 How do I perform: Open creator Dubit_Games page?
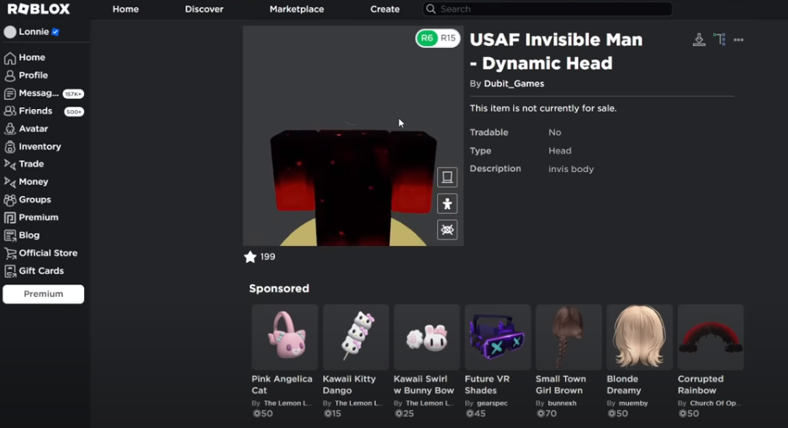click(514, 84)
